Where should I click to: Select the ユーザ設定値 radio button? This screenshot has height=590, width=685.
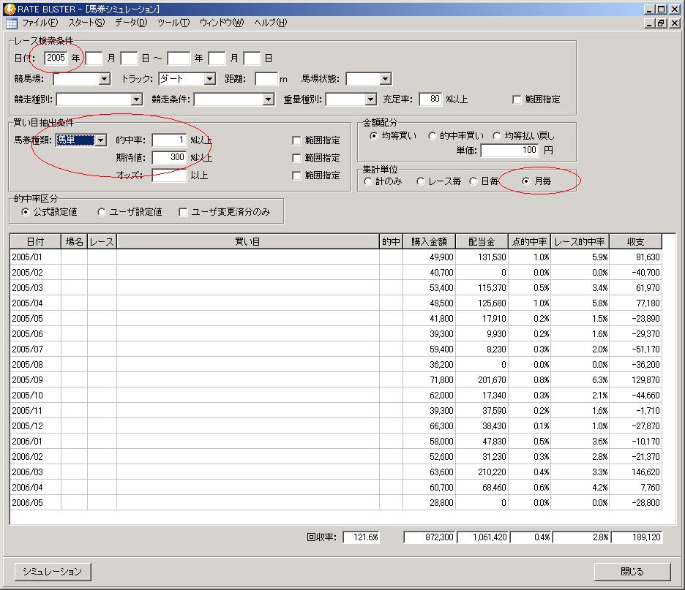[101, 212]
